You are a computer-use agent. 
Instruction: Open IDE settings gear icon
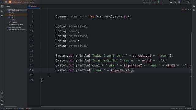[179, 2]
